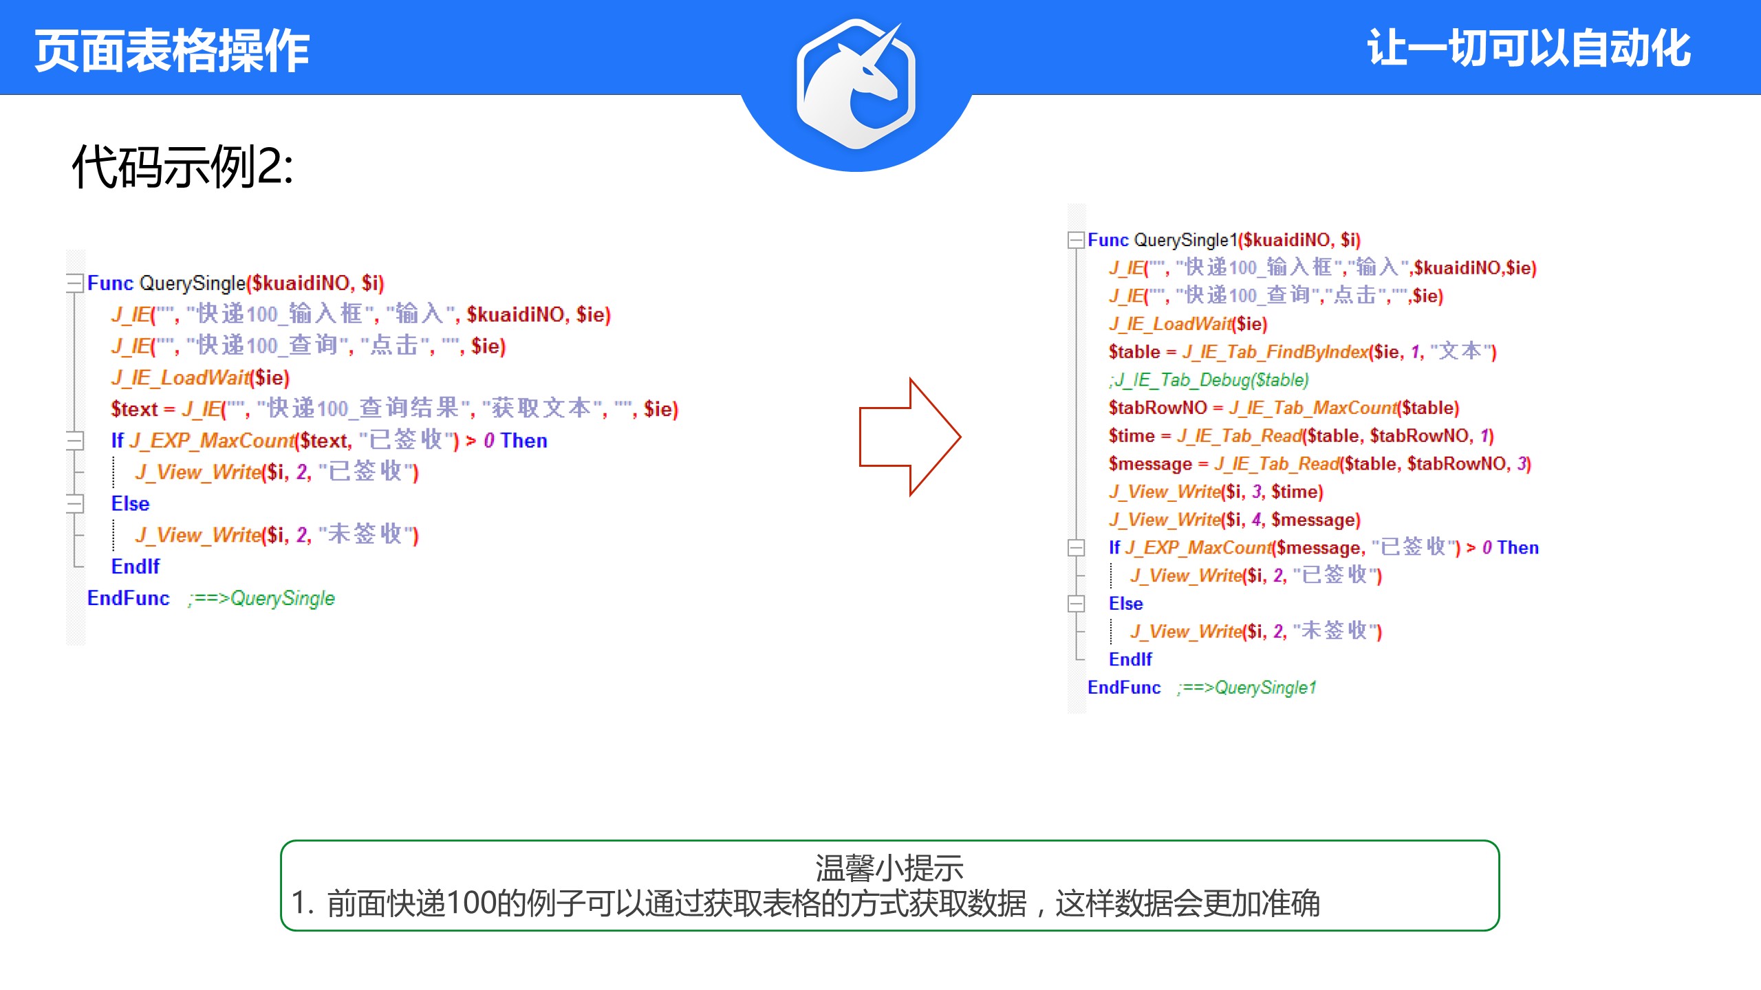This screenshot has height=990, width=1761.
Task: Click the 页面表格操作 header title
Action: click(x=172, y=51)
